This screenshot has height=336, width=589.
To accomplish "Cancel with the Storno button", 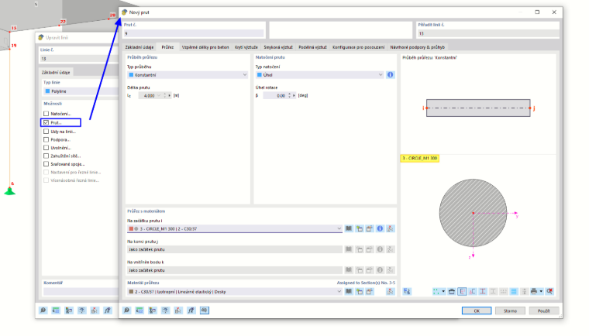I will pos(510,311).
